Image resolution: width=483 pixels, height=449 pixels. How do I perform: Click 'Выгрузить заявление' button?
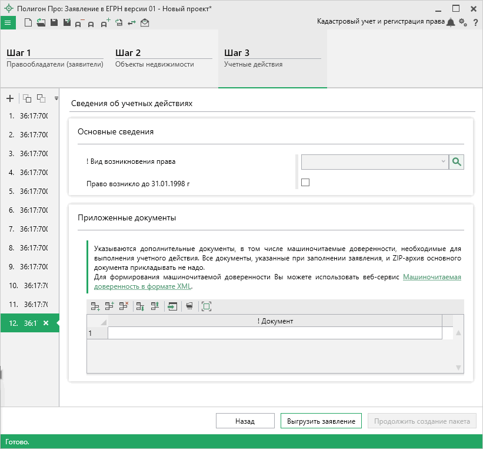point(321,421)
